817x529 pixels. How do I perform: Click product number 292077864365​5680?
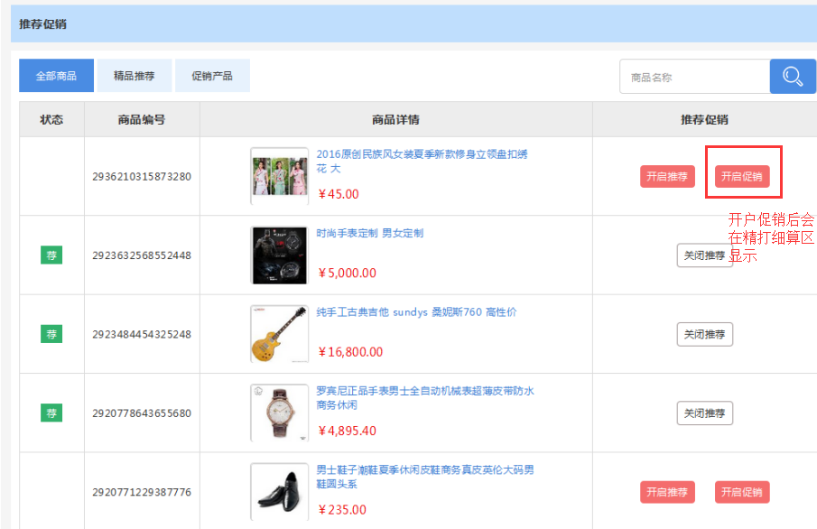142,413
